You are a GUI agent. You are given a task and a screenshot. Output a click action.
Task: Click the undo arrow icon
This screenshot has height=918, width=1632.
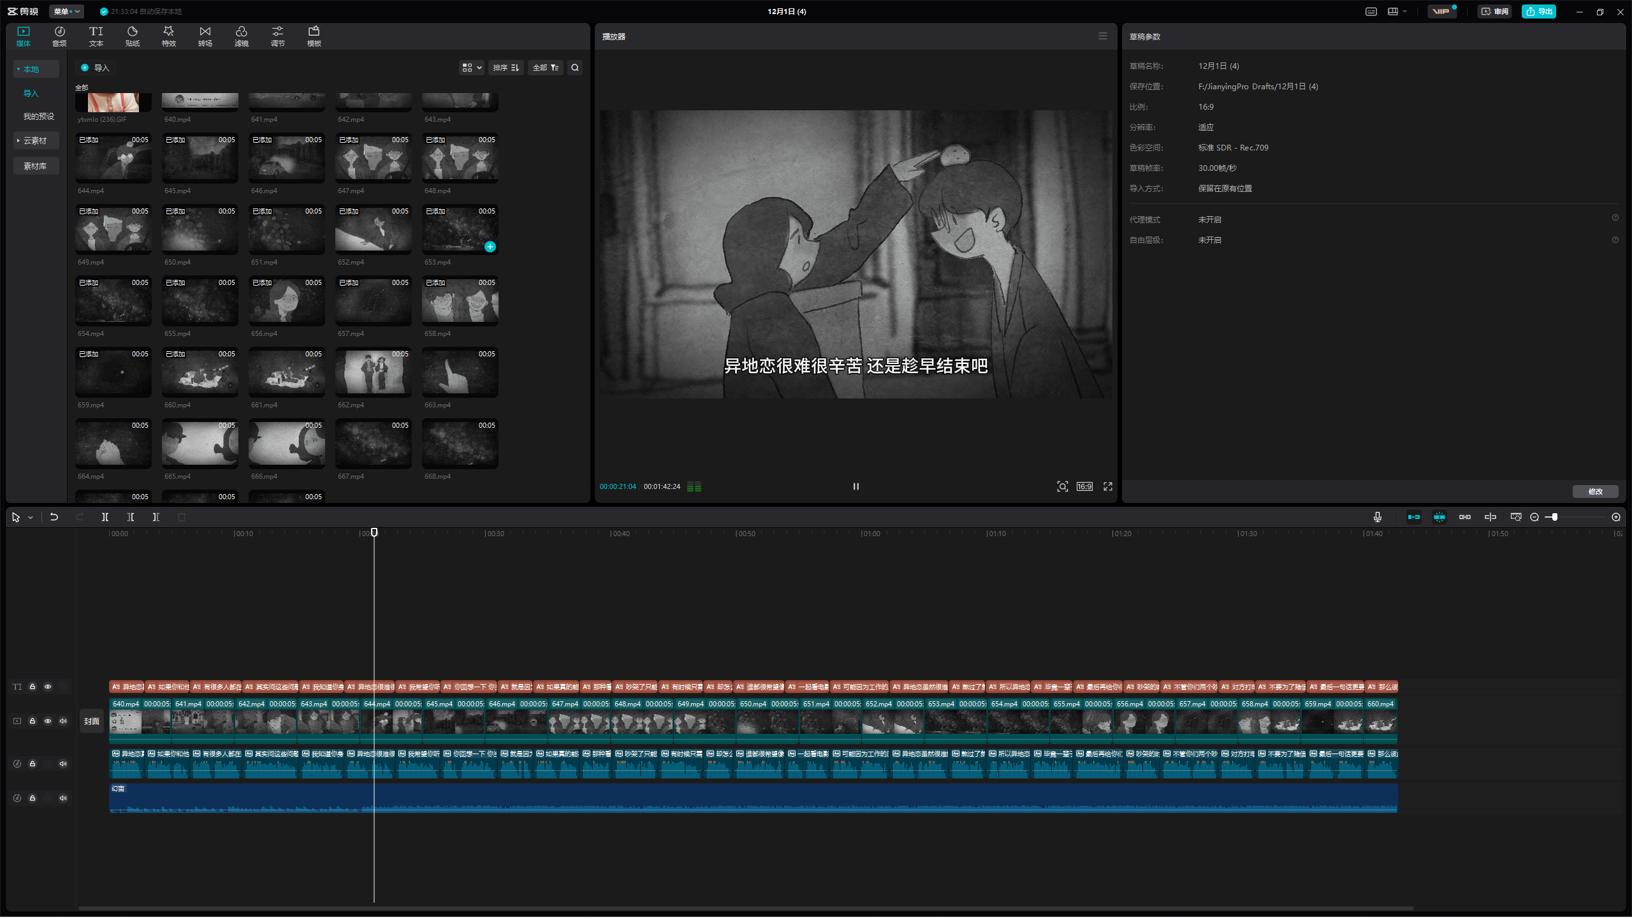pyautogui.click(x=54, y=517)
